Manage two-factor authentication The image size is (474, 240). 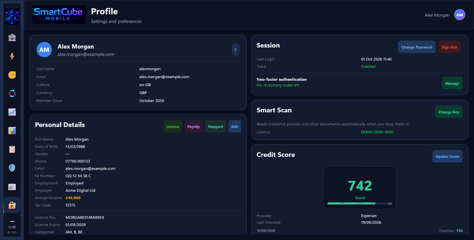452,83
